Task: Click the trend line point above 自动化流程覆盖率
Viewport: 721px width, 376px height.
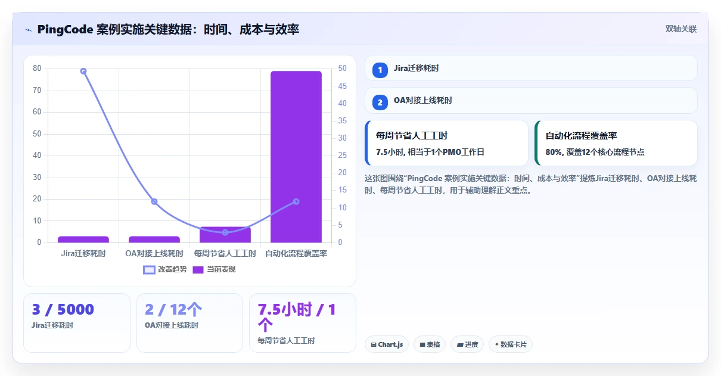Action: tap(296, 201)
